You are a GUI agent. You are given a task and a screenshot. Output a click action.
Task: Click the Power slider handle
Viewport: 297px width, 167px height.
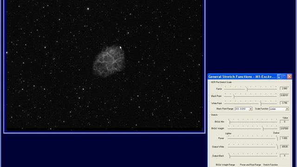point(277,138)
